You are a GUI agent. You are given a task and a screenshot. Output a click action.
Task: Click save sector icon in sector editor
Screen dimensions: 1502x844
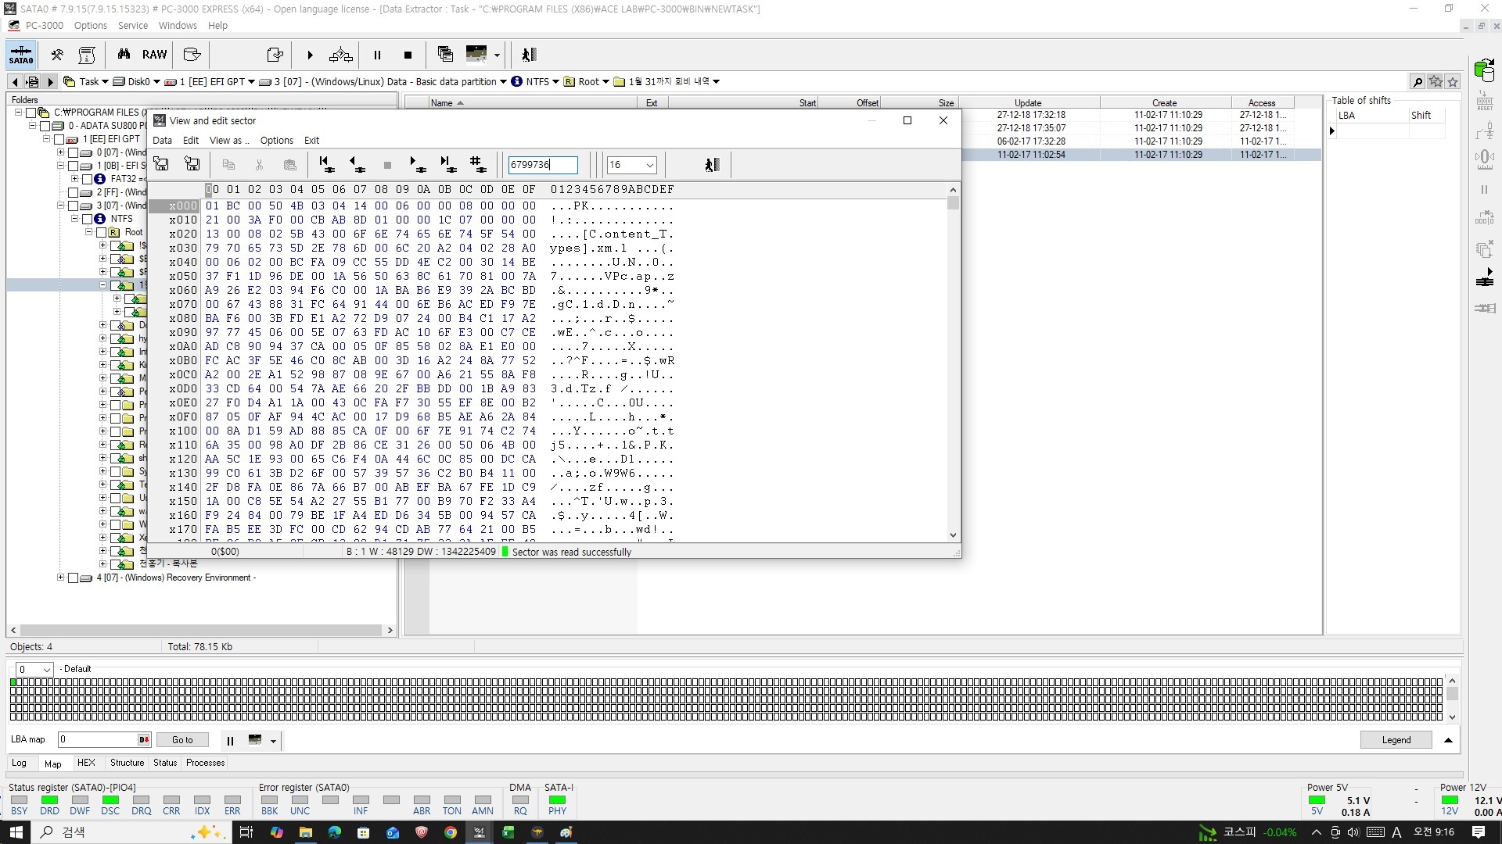point(192,164)
